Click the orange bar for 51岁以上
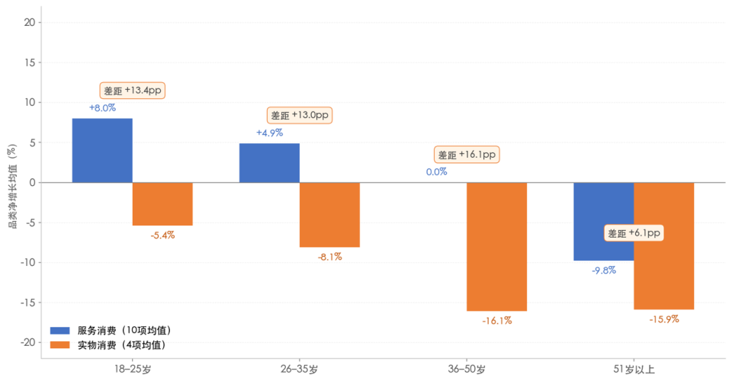 [x=664, y=246]
